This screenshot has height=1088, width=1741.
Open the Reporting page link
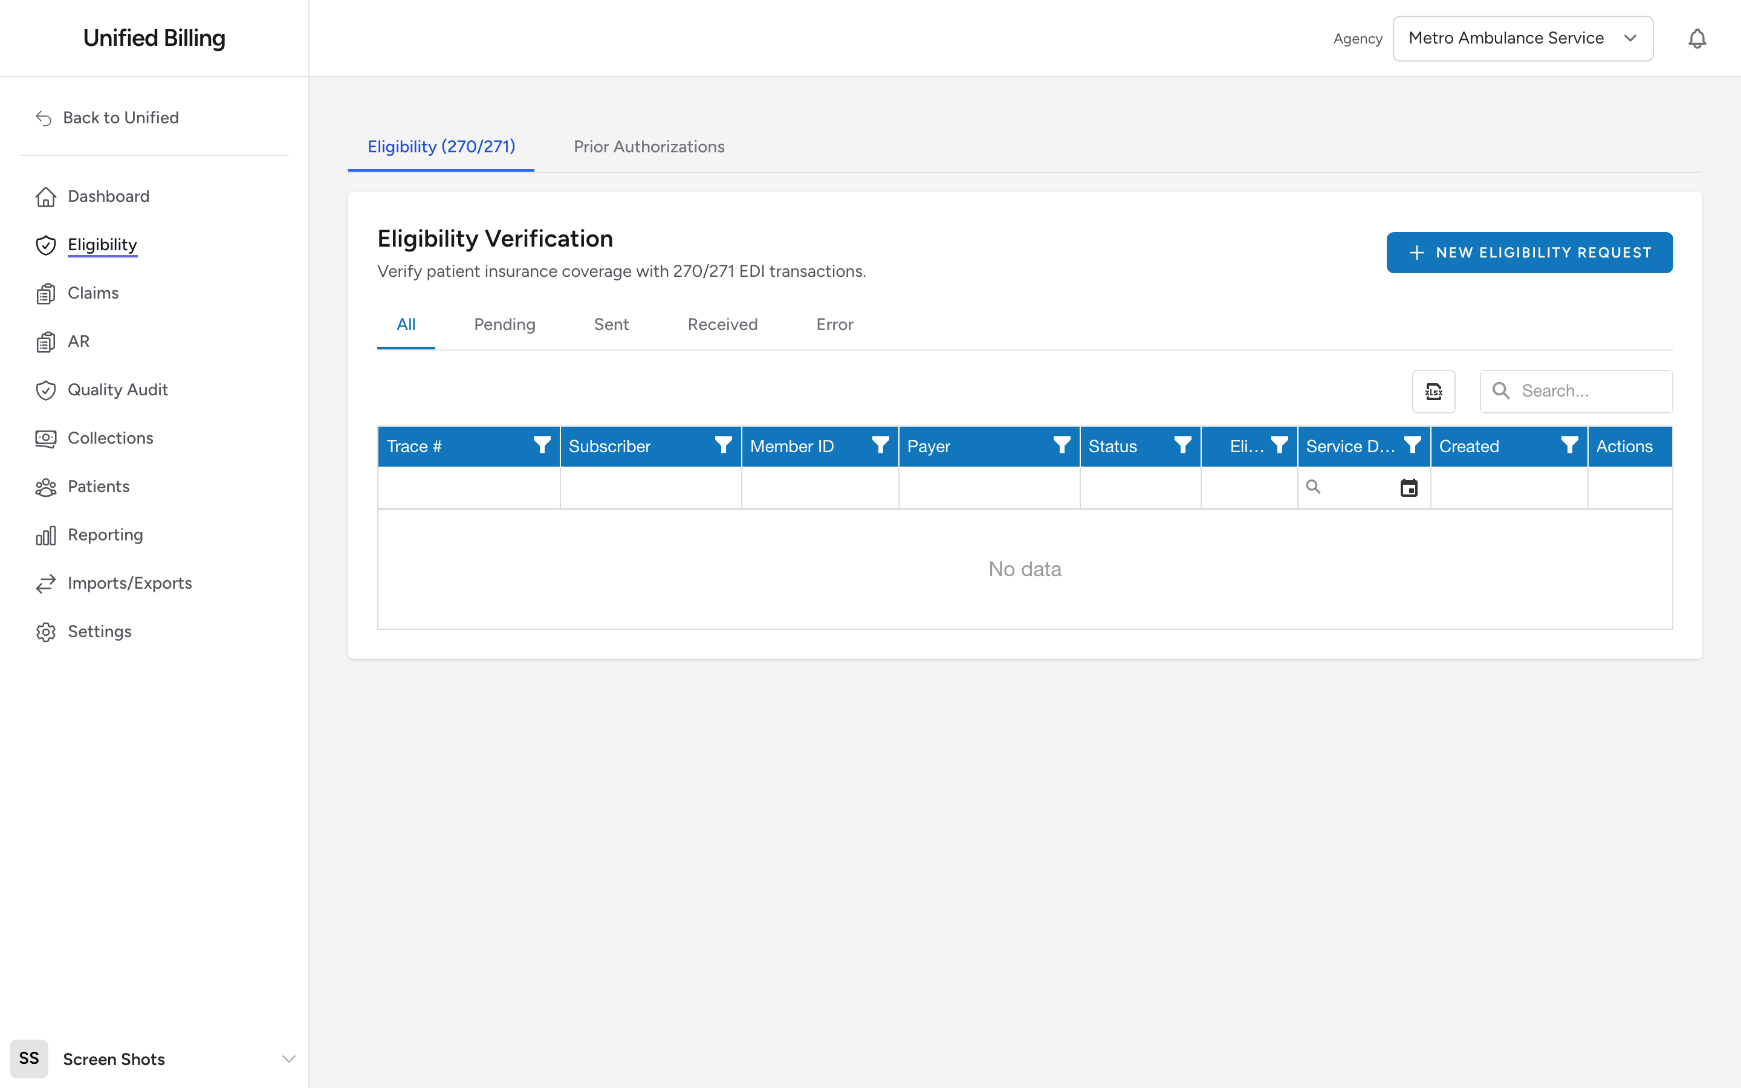click(105, 536)
